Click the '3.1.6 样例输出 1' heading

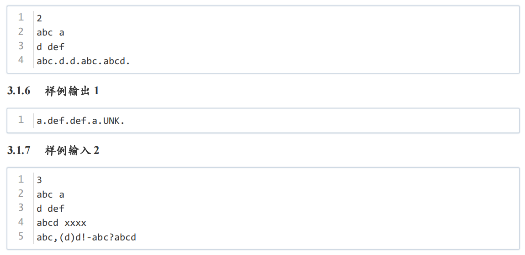53,91
